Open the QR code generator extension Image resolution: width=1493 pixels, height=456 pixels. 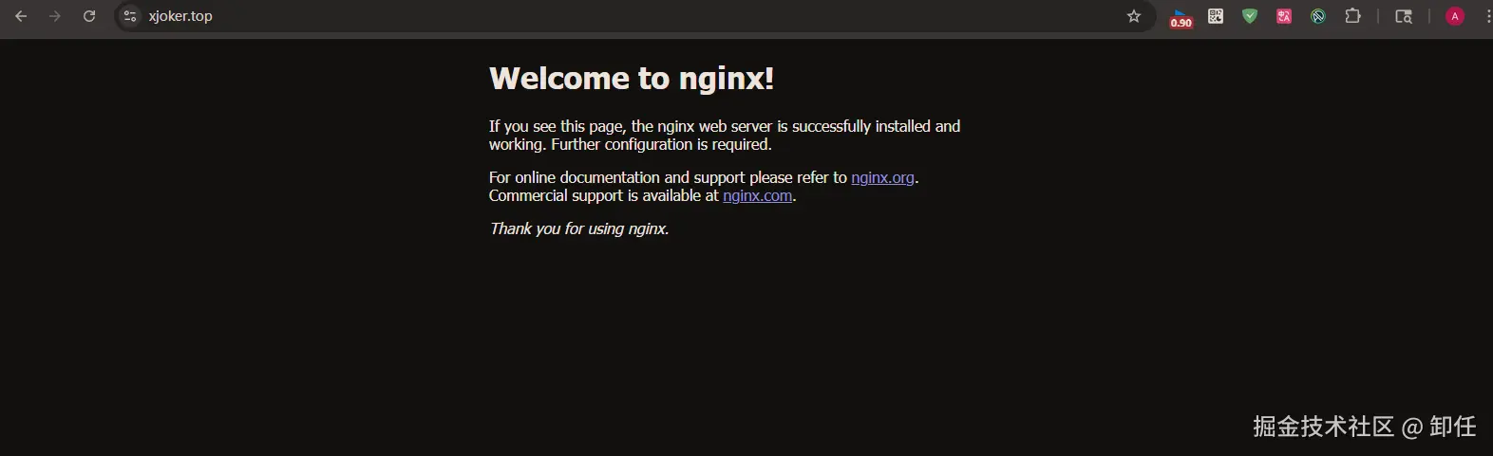(x=1216, y=16)
